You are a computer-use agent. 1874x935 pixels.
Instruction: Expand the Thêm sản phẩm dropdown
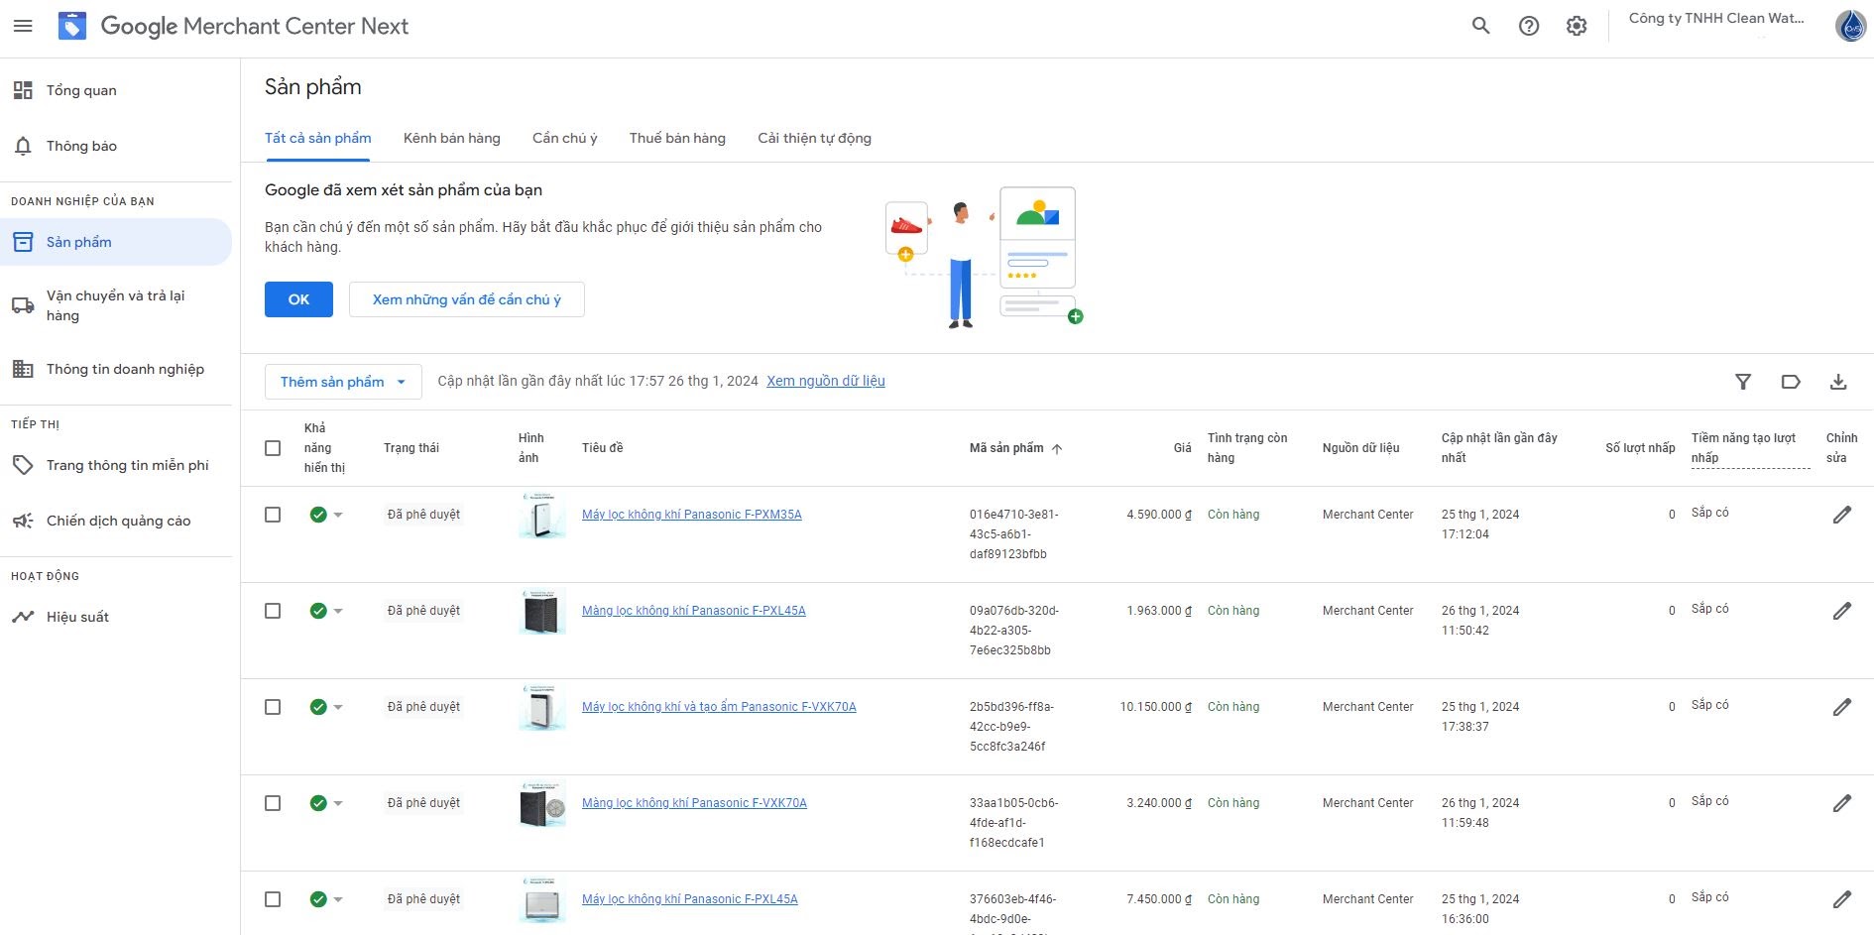click(x=342, y=381)
